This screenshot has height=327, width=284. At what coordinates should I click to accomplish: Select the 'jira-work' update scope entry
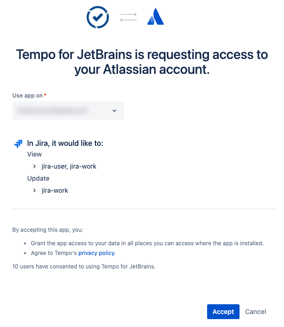pyautogui.click(x=55, y=190)
